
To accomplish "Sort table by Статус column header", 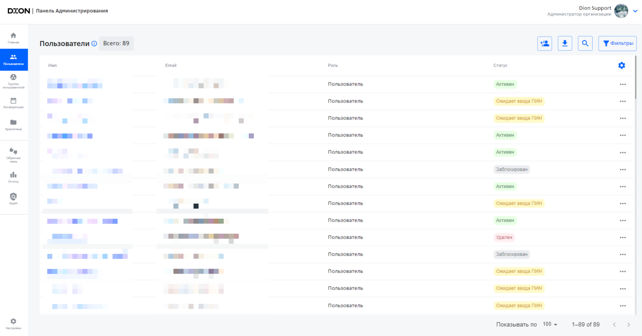I will [x=500, y=66].
